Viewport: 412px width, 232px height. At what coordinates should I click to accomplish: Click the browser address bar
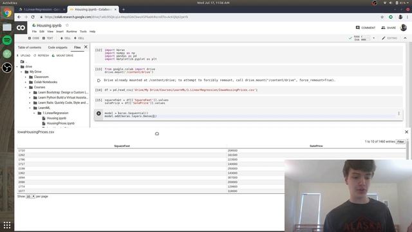click(x=207, y=17)
